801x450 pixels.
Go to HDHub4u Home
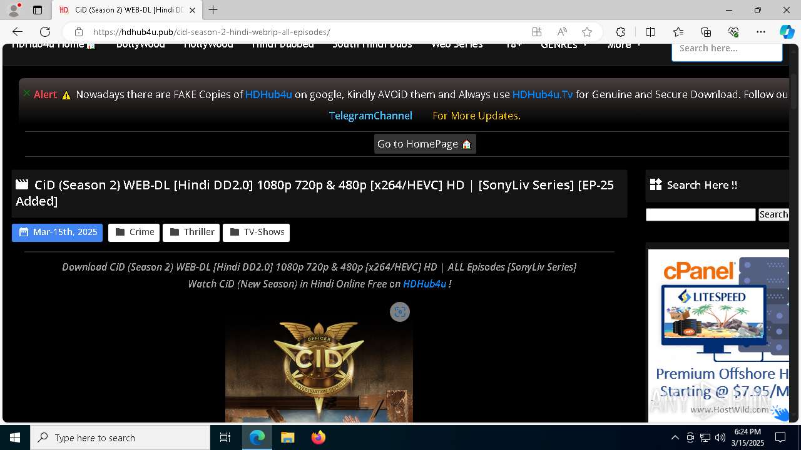point(54,46)
